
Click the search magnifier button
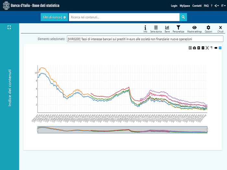pyautogui.click(x=183, y=17)
